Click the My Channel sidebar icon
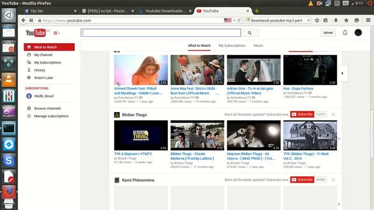The width and height of the screenshot is (374, 210). [29, 55]
